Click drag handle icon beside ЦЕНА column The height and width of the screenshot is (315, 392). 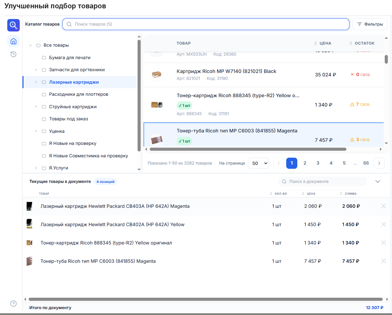pos(316,43)
